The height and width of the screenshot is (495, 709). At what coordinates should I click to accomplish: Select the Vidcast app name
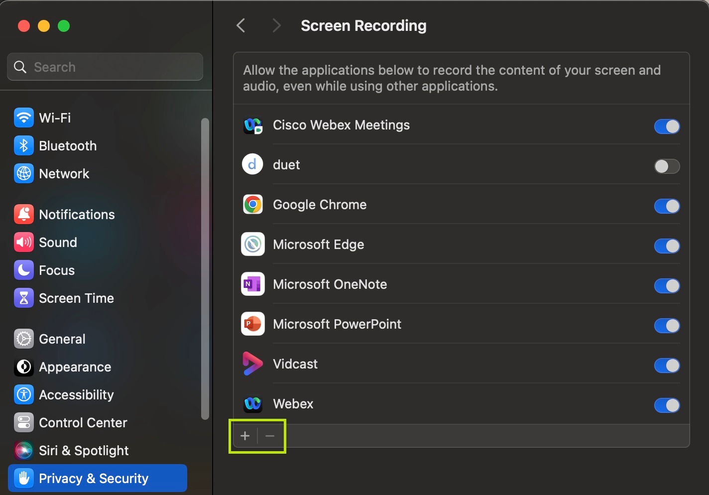295,364
